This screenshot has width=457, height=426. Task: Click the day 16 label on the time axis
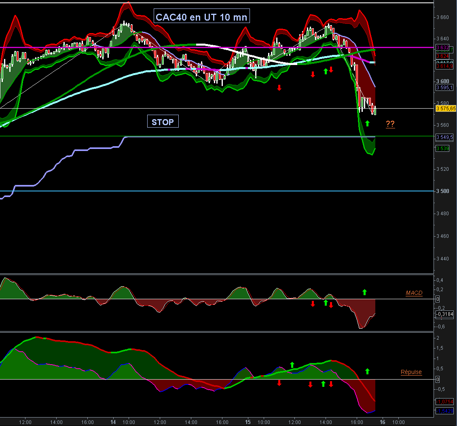click(383, 422)
